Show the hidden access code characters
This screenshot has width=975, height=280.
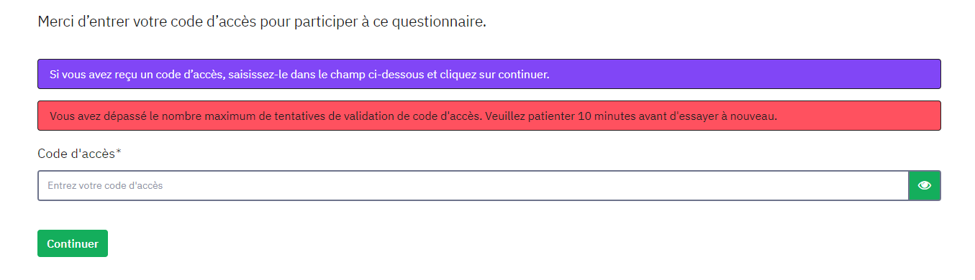pyautogui.click(x=925, y=185)
